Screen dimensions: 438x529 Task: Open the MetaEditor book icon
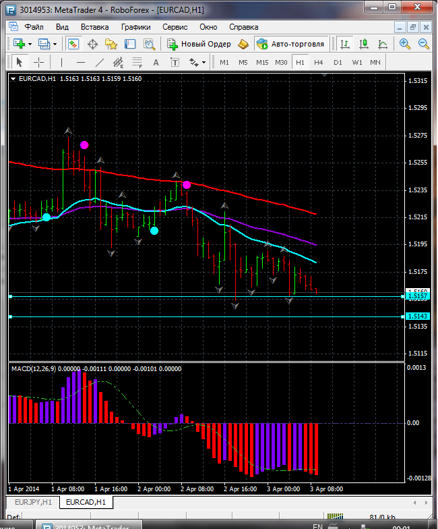tap(243, 44)
